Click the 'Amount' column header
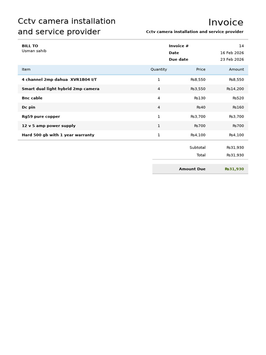Viewport: 266px width, 355px height. click(236, 69)
